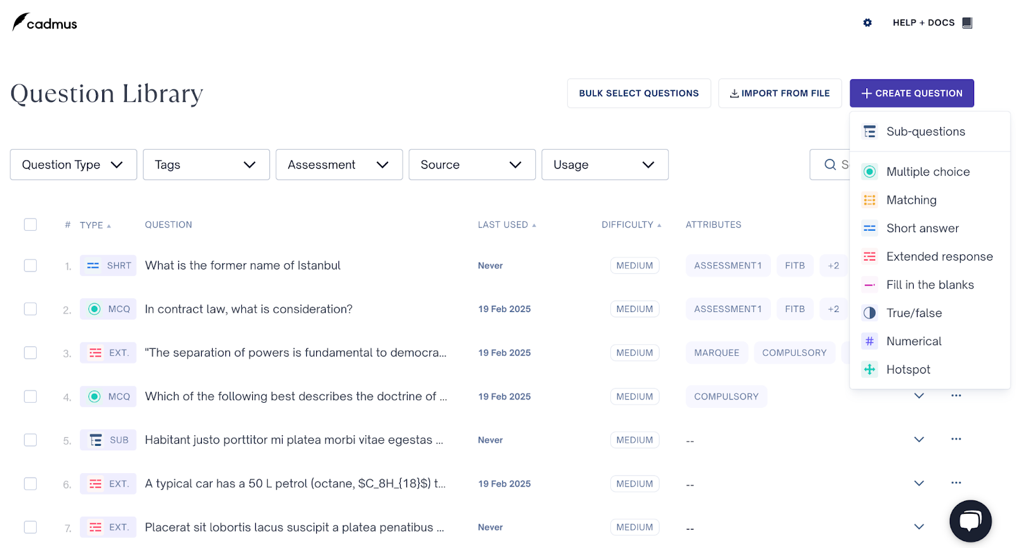Open the Assessment filter dropdown

tap(339, 165)
